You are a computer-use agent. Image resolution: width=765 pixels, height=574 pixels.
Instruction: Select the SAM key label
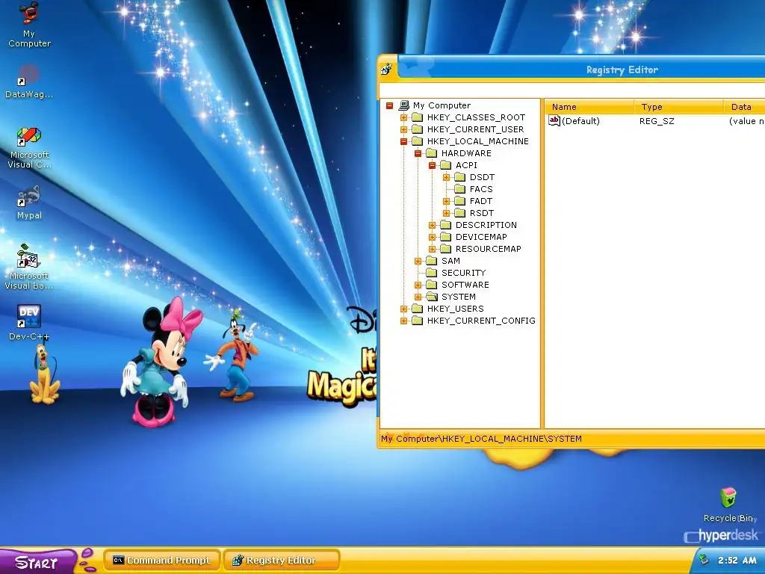tap(450, 261)
